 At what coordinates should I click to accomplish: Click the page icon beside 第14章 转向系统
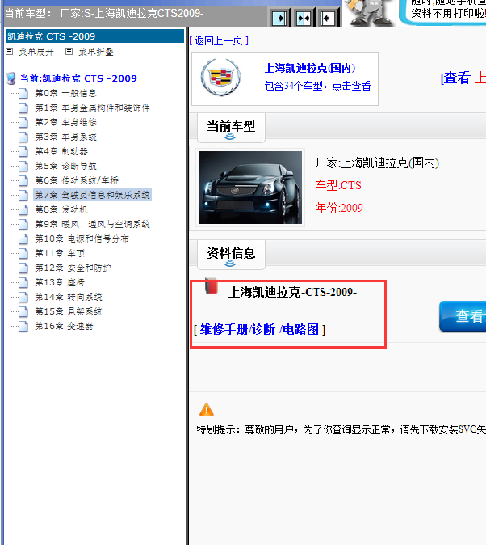tap(23, 298)
